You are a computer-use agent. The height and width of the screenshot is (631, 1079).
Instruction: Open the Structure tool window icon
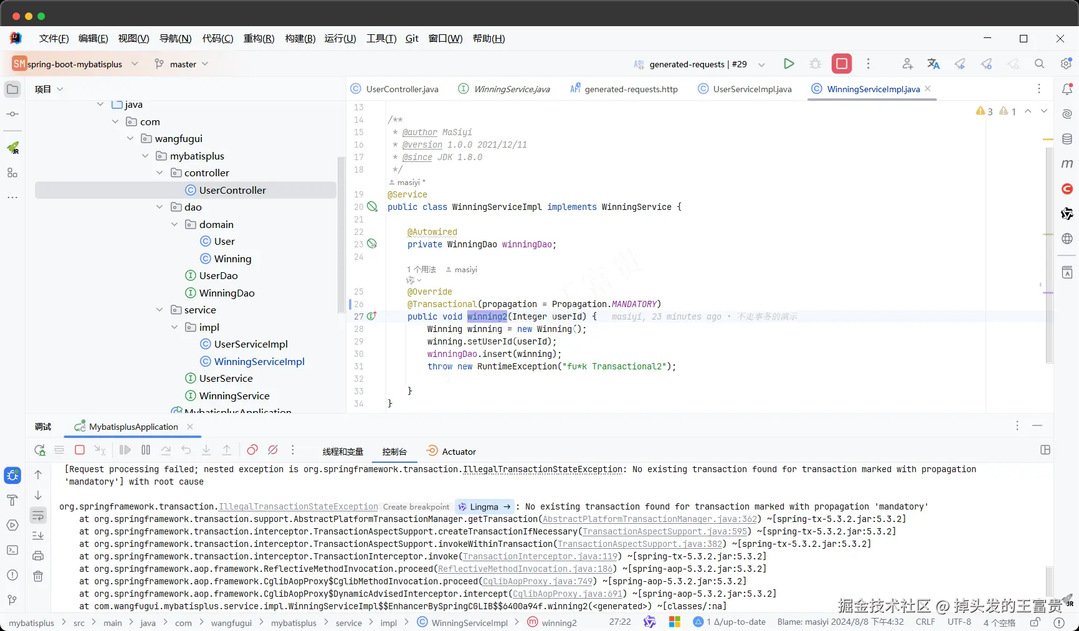pyautogui.click(x=12, y=173)
